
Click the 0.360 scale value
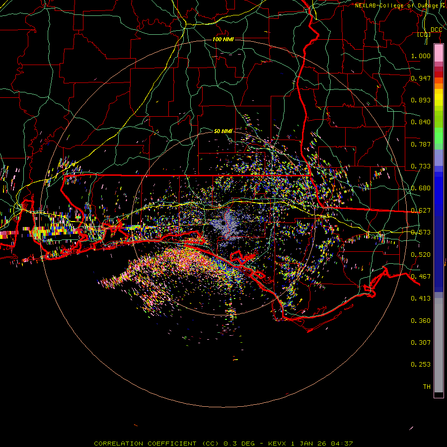(421, 321)
